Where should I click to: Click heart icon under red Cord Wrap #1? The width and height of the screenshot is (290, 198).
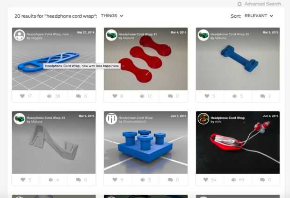(115, 96)
